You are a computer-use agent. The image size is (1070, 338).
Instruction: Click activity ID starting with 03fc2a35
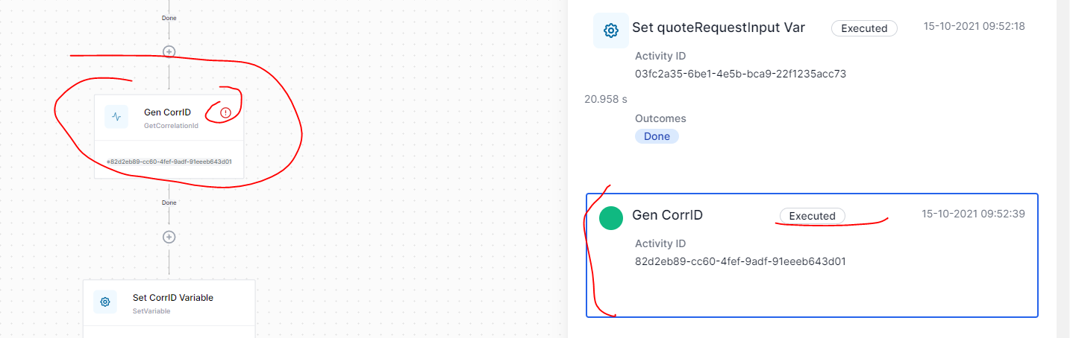740,74
